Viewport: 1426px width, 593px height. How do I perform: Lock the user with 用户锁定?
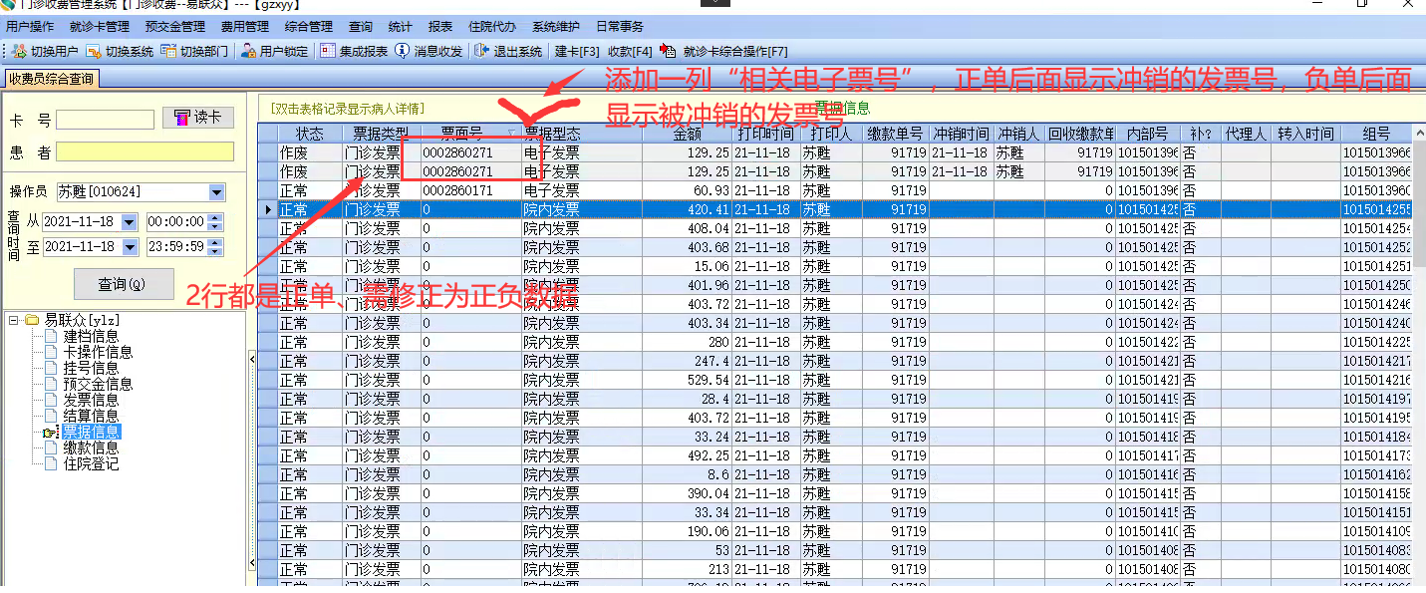tap(275, 51)
